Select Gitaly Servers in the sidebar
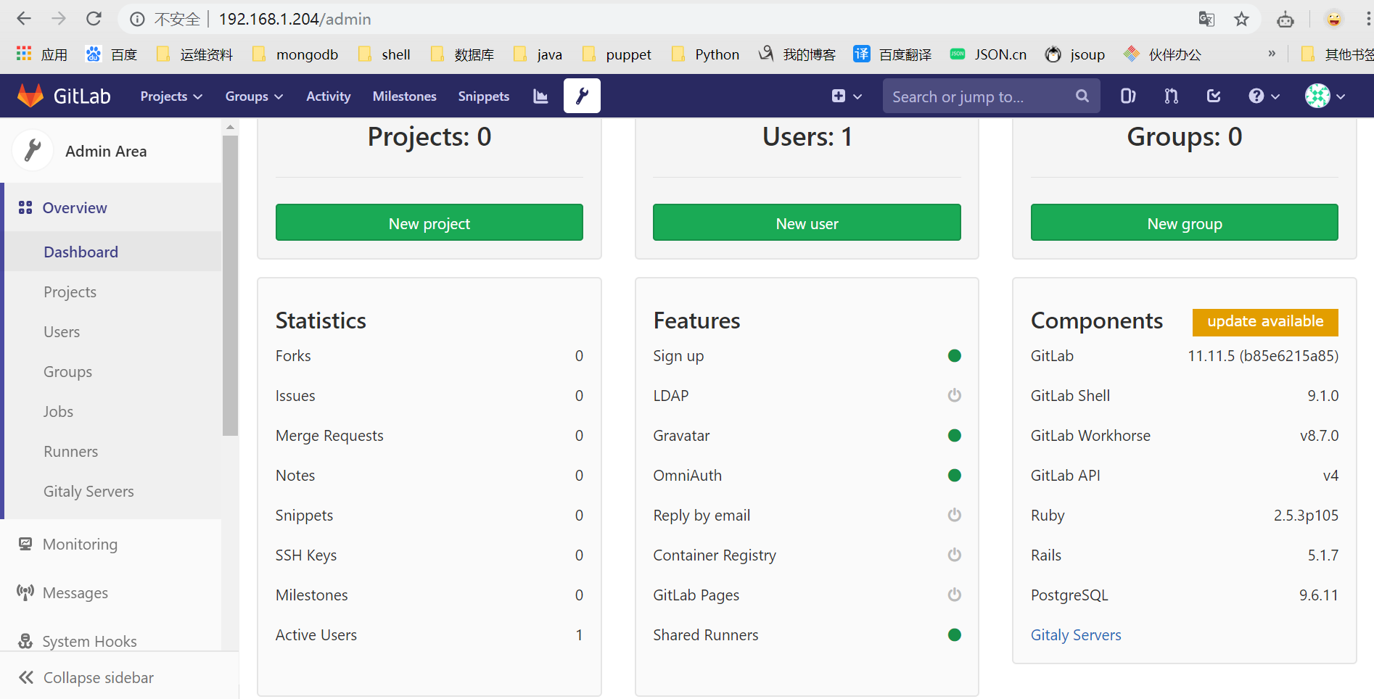 pyautogui.click(x=112, y=491)
